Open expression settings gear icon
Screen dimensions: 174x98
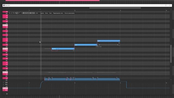click(x=7, y=94)
